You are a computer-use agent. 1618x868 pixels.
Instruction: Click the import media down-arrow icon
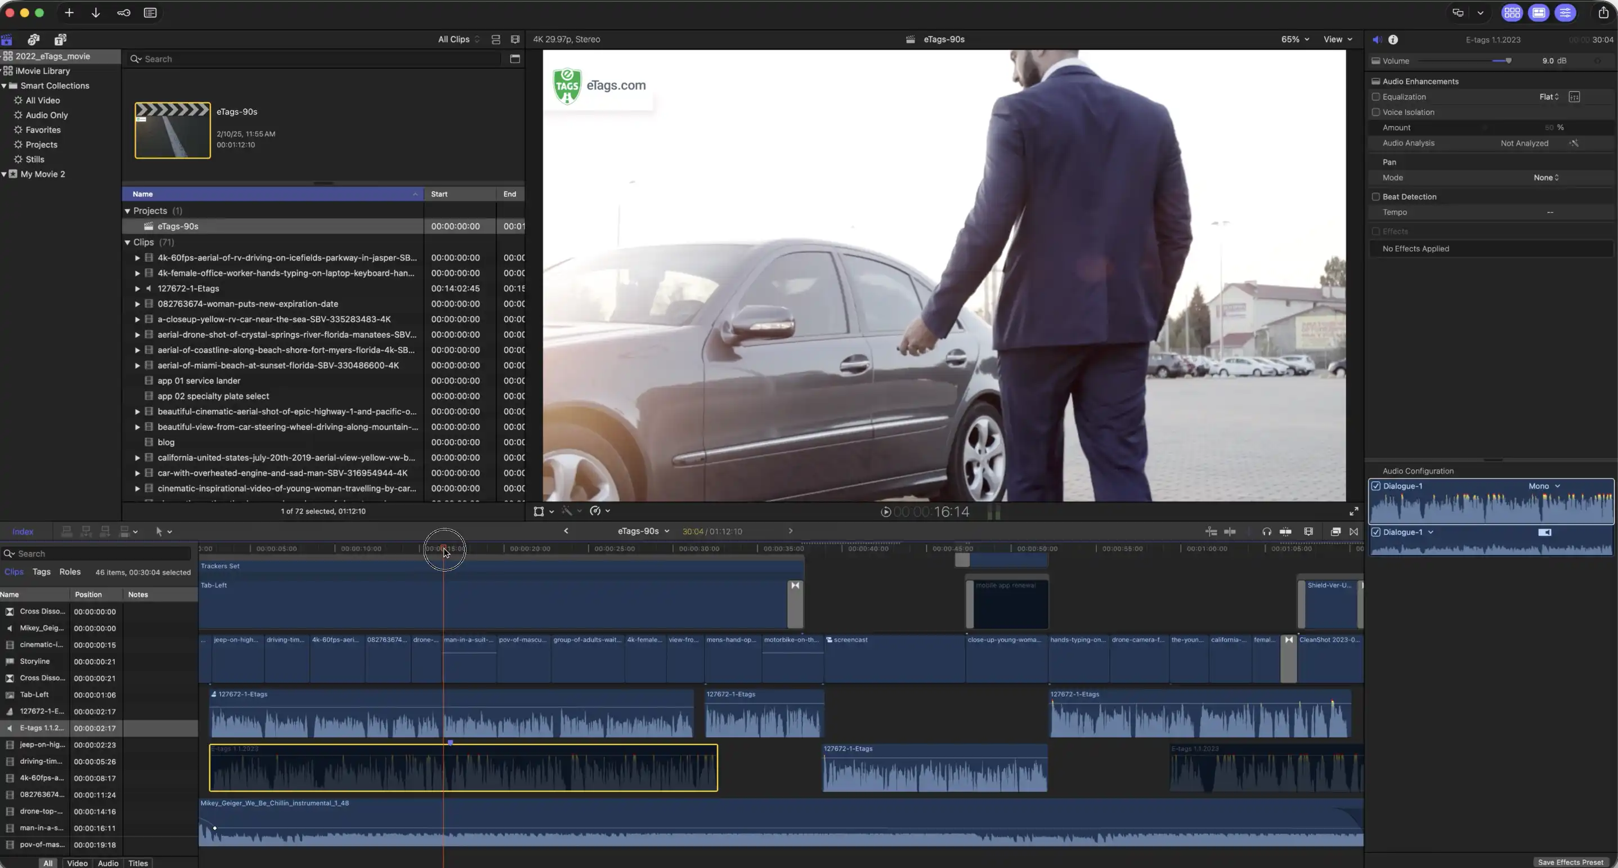coord(96,12)
